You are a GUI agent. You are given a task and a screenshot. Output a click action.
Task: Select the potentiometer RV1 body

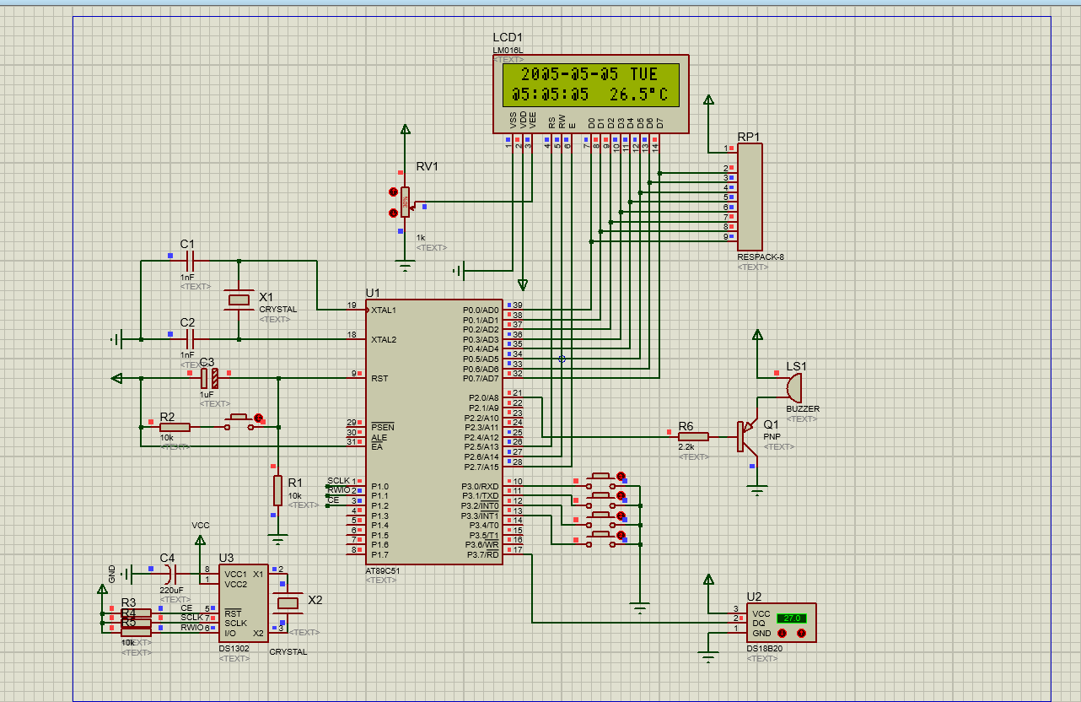406,202
